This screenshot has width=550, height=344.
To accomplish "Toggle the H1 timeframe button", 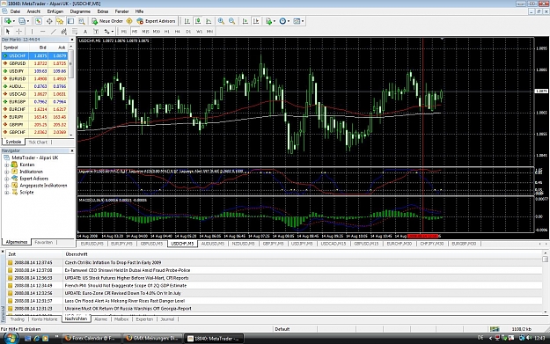I will 167,32.
